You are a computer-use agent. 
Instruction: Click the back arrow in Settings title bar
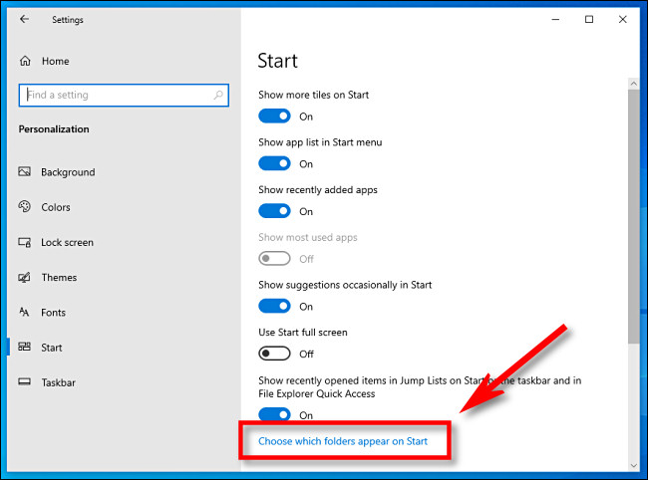24,19
